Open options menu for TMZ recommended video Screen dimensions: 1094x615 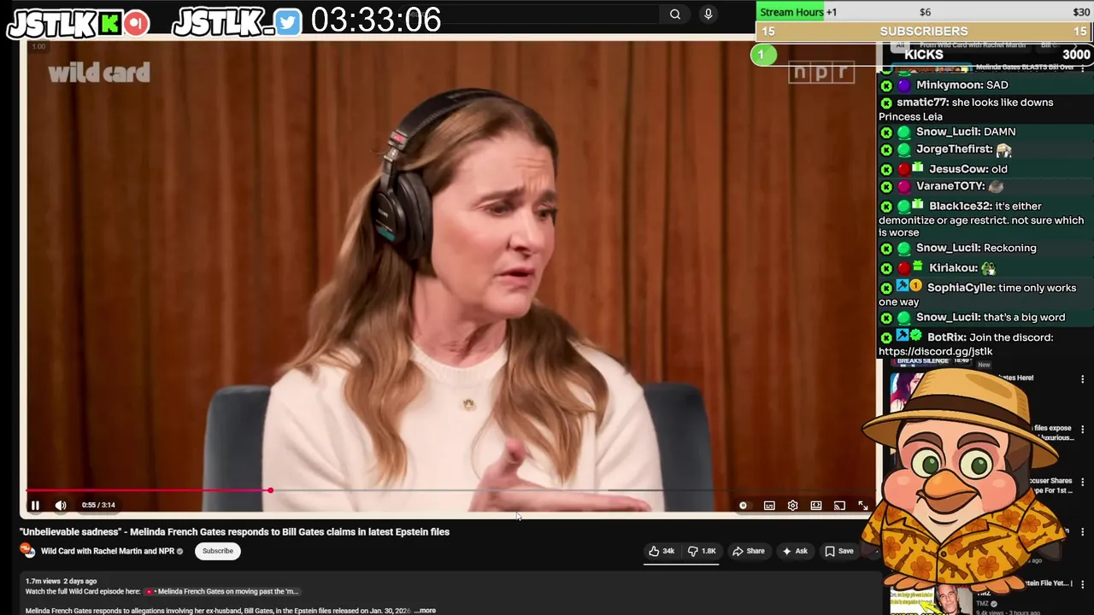[x=1083, y=584]
